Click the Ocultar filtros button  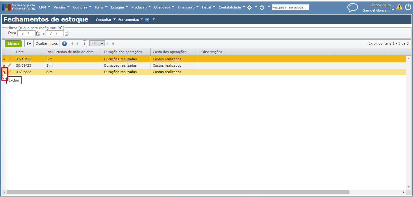[46, 44]
